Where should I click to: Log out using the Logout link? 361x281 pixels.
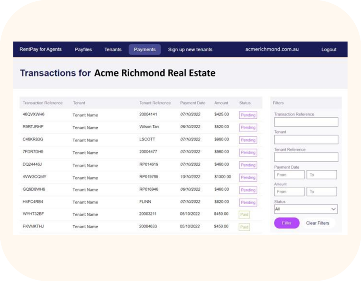(x=329, y=49)
